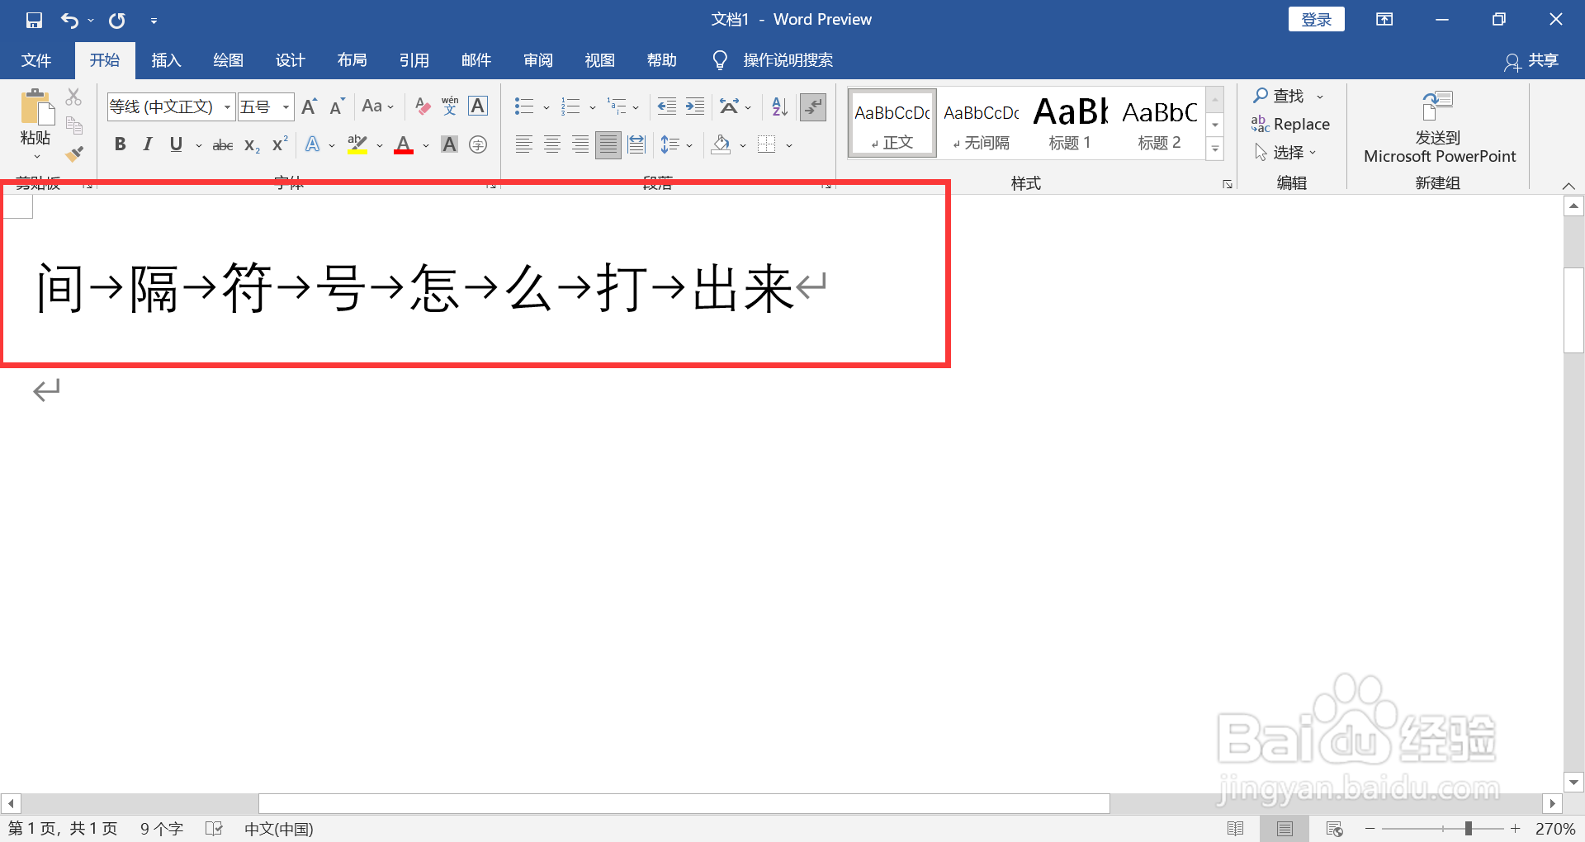The height and width of the screenshot is (842, 1585).
Task: Select the Cut (scissors) tool
Action: pyautogui.click(x=73, y=97)
